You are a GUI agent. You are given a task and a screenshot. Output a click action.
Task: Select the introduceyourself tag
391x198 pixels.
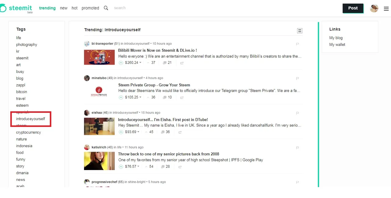[x=31, y=119]
